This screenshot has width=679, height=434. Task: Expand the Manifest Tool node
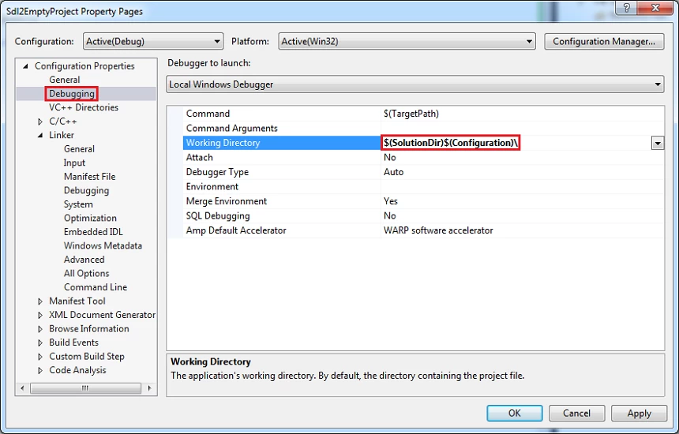[40, 301]
